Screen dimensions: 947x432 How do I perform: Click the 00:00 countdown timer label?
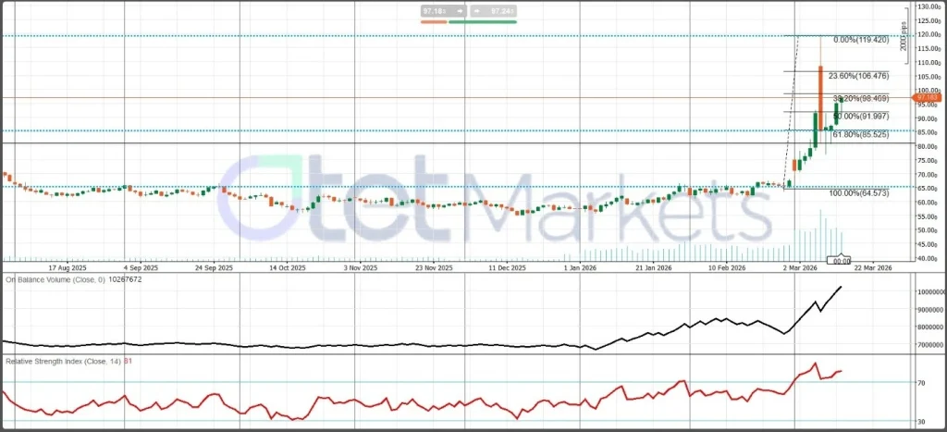tap(842, 262)
